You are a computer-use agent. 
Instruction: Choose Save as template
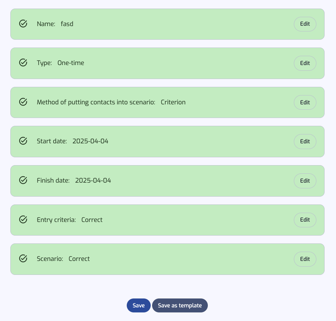pyautogui.click(x=180, y=305)
